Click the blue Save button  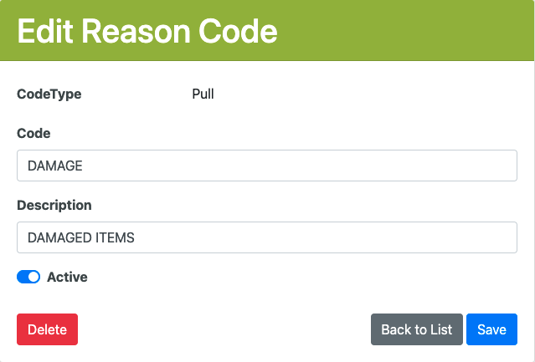click(491, 329)
